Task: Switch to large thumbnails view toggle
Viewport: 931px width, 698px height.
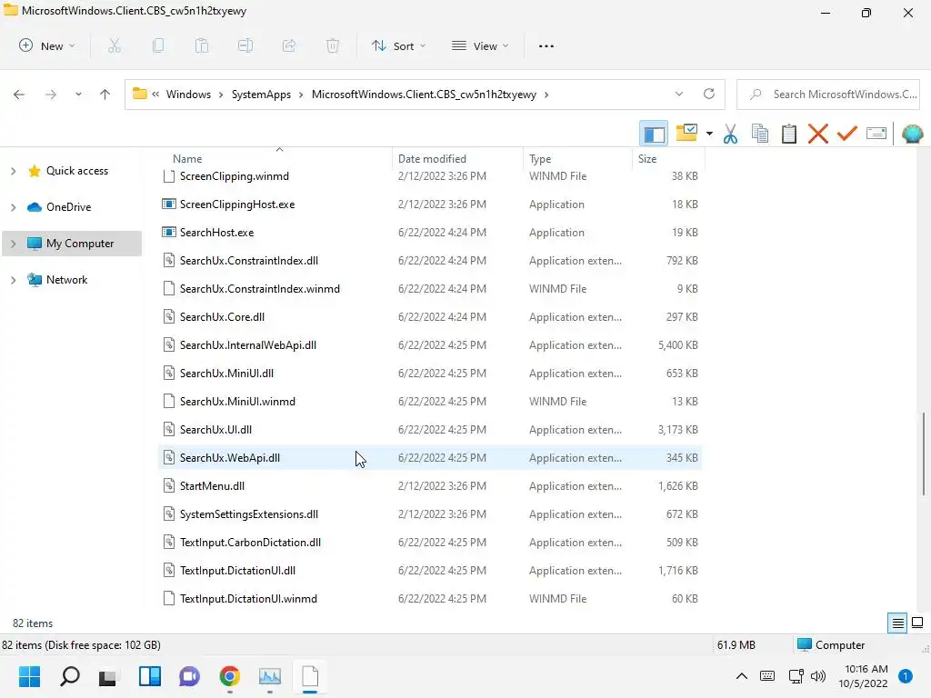Action: [917, 623]
